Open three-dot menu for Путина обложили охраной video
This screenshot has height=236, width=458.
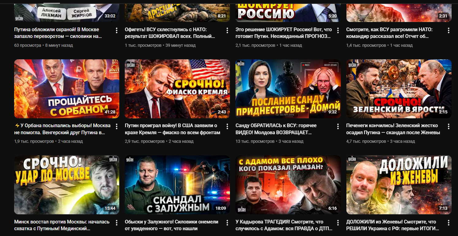tap(116, 31)
